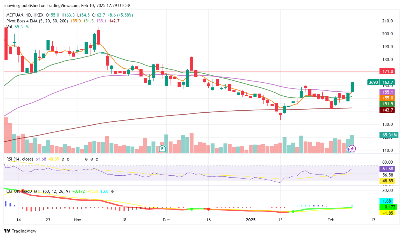Click the 17 date label on time axis
This screenshot has width=403, height=237.
pyautogui.click(x=373, y=220)
